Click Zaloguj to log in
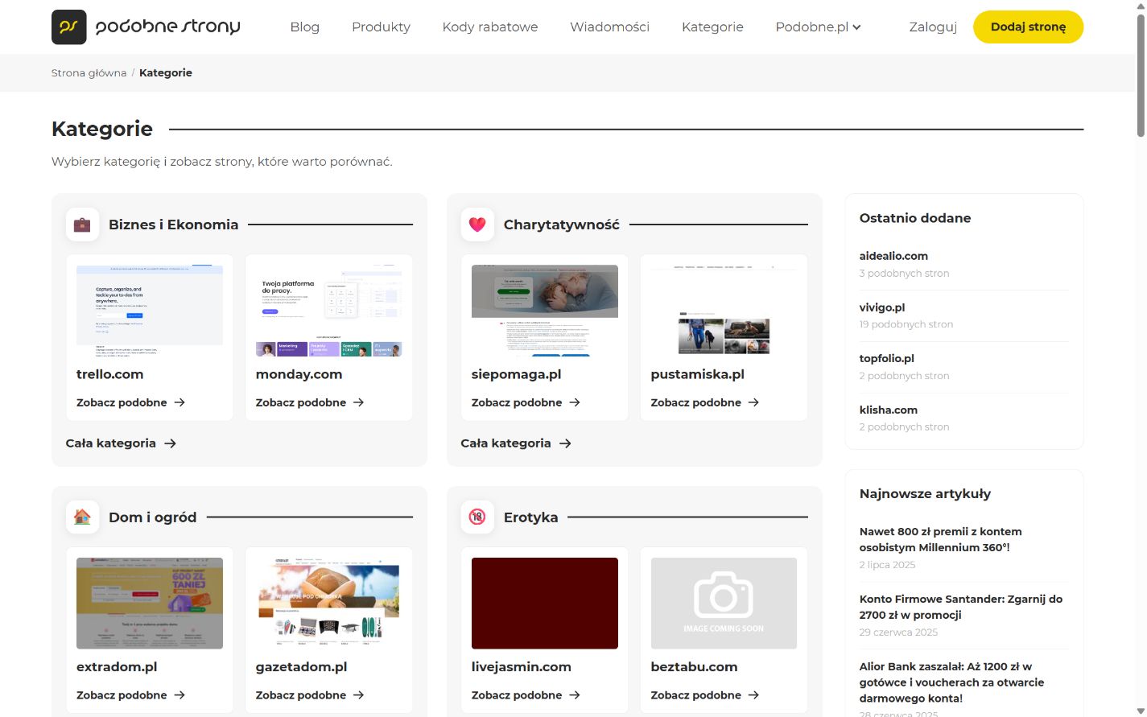The width and height of the screenshot is (1147, 717). (933, 27)
